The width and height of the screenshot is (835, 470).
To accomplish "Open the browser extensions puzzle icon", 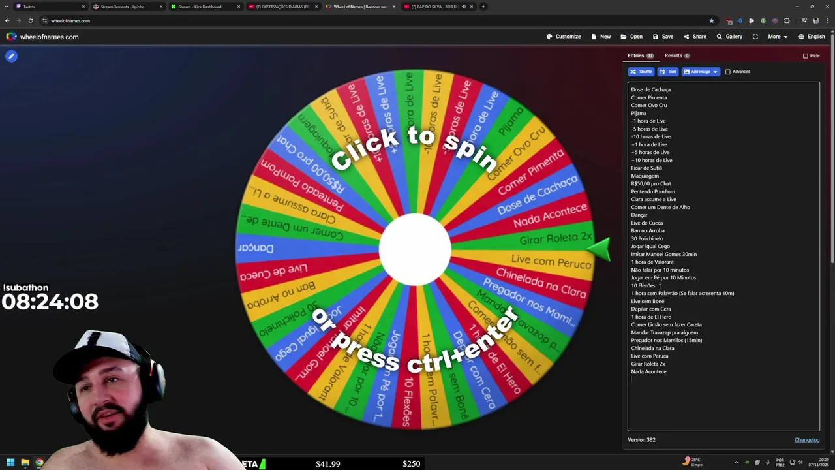I will (787, 20).
